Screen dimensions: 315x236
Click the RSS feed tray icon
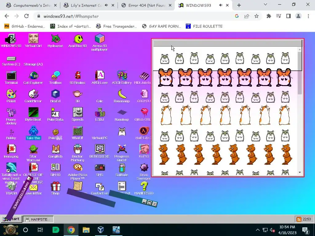[299, 219]
